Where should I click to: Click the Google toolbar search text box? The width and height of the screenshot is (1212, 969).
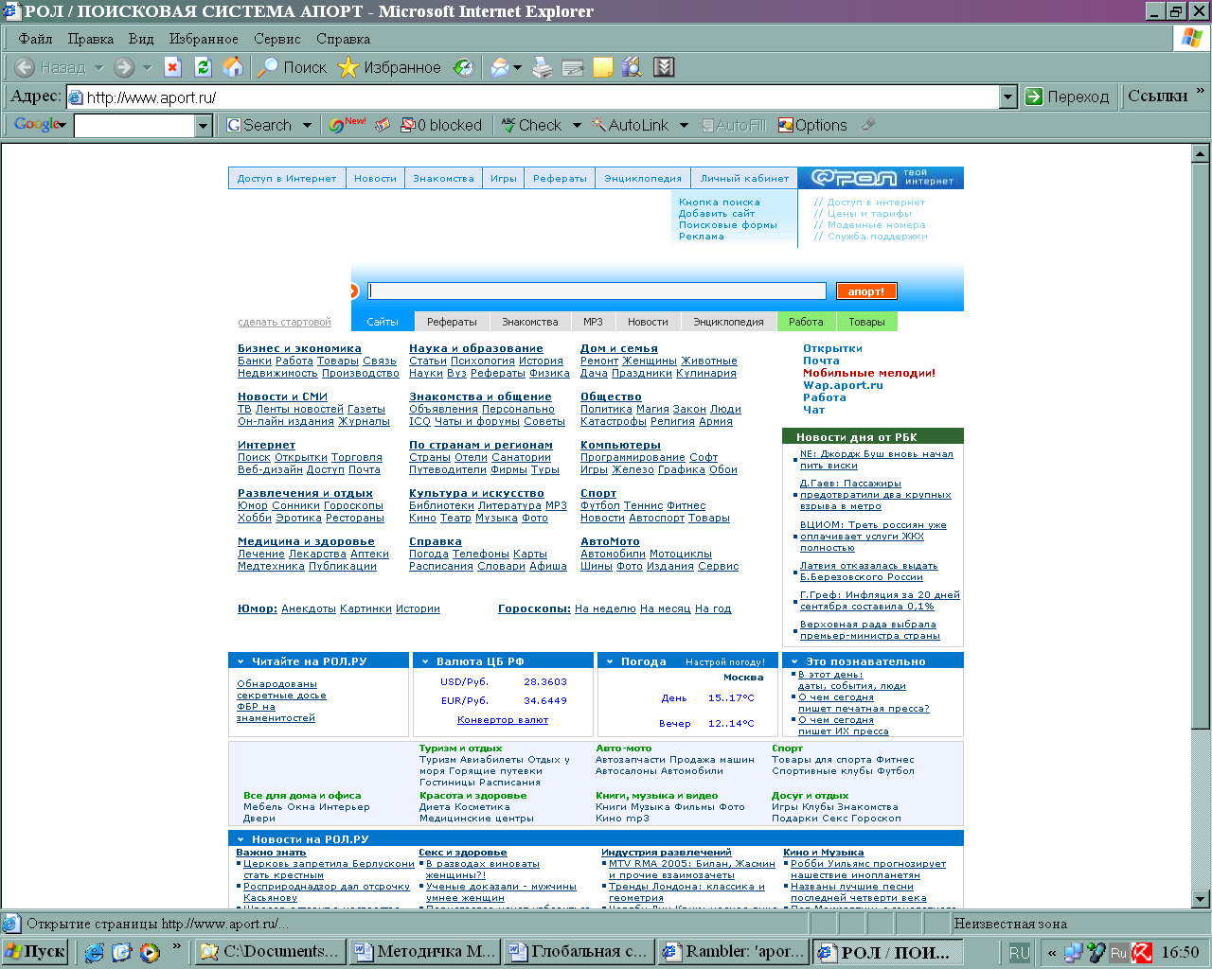(134, 125)
